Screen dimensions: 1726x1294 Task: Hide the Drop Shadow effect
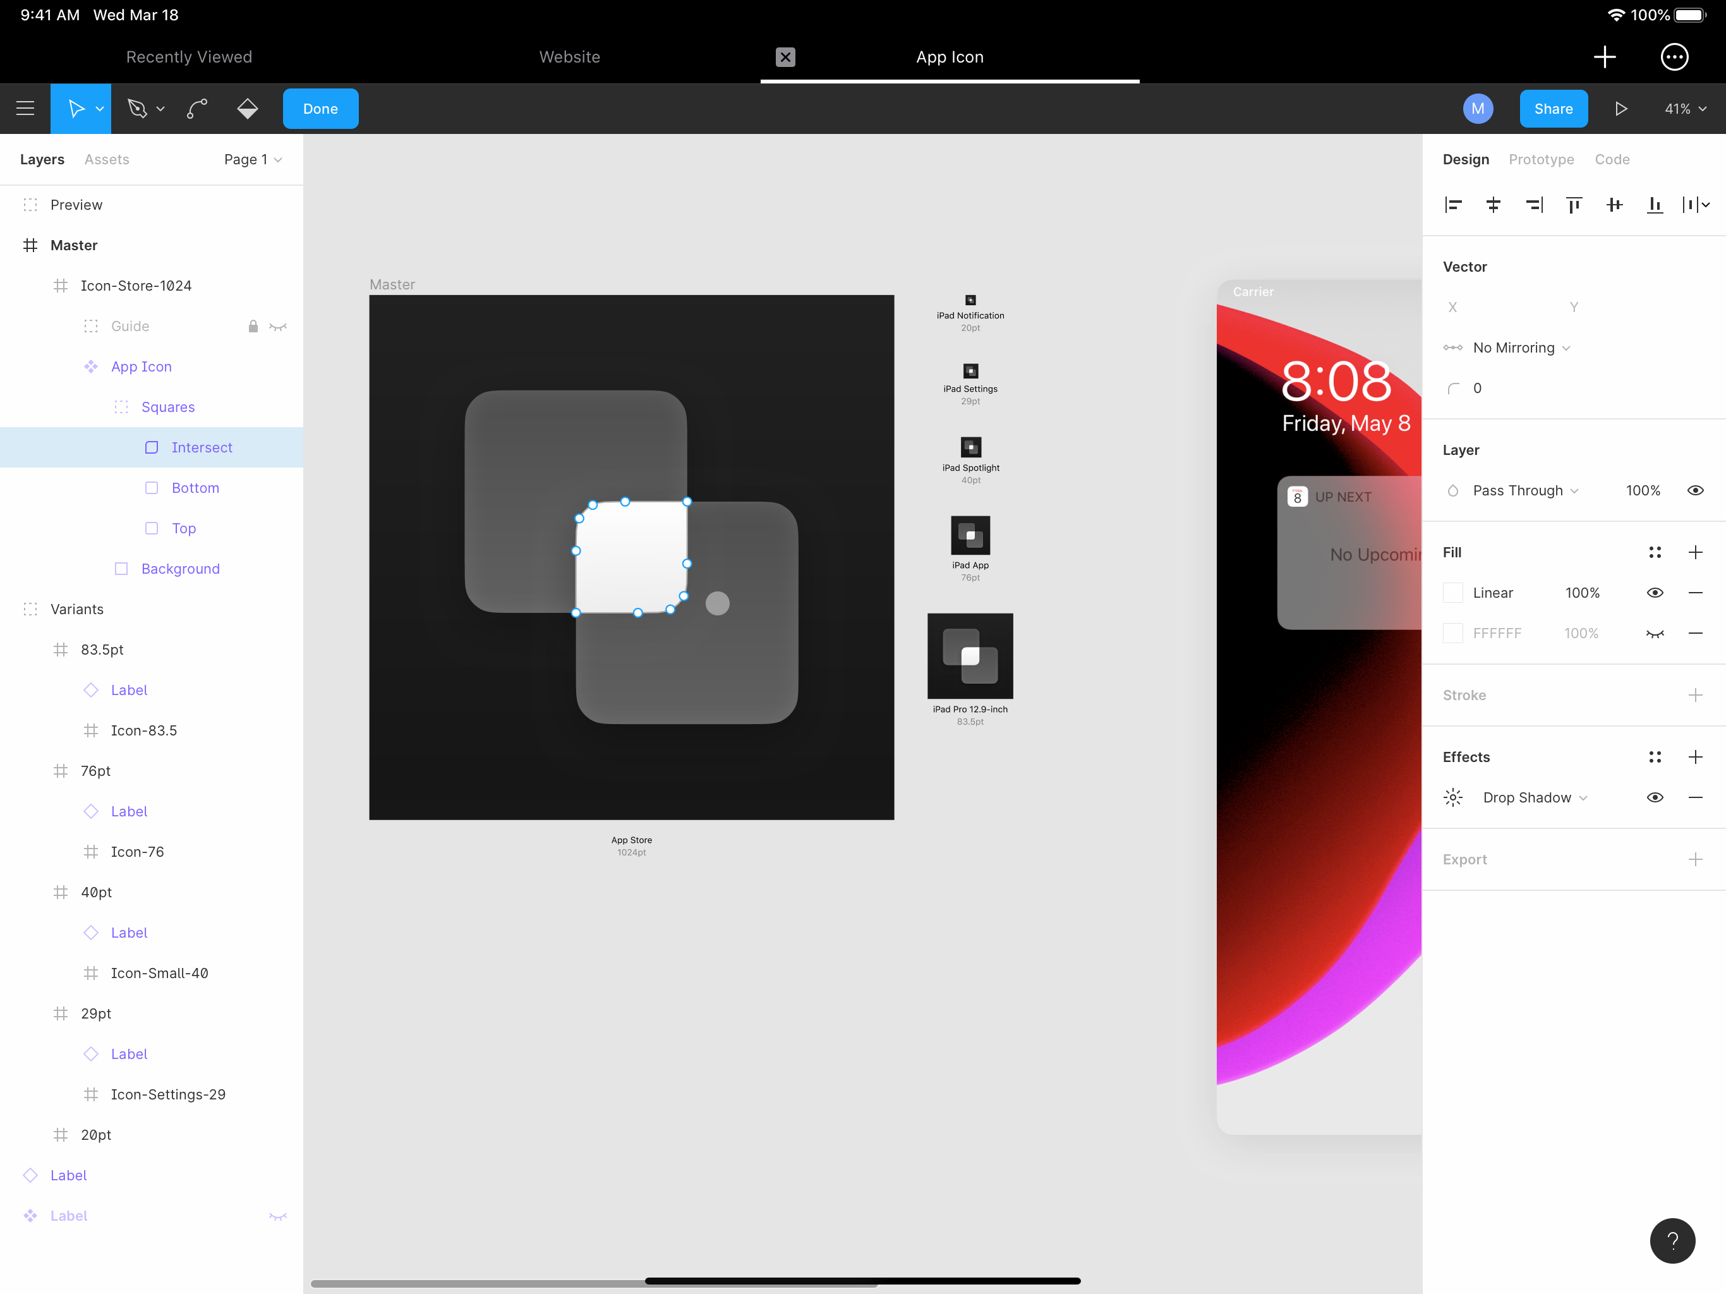point(1654,797)
